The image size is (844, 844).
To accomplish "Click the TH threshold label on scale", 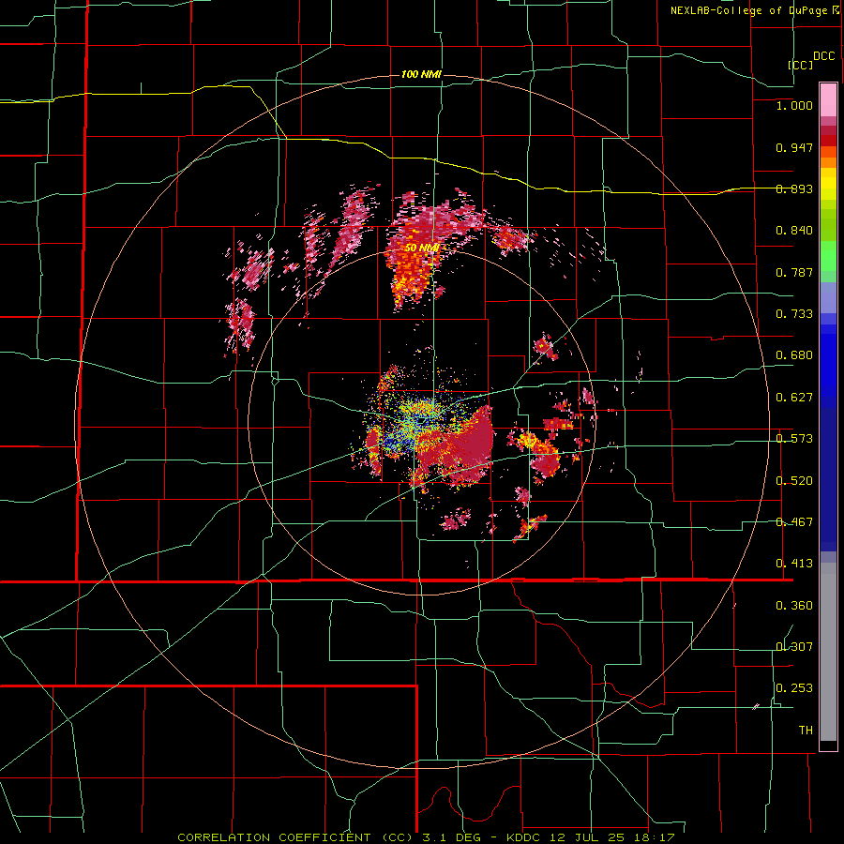I will point(806,731).
